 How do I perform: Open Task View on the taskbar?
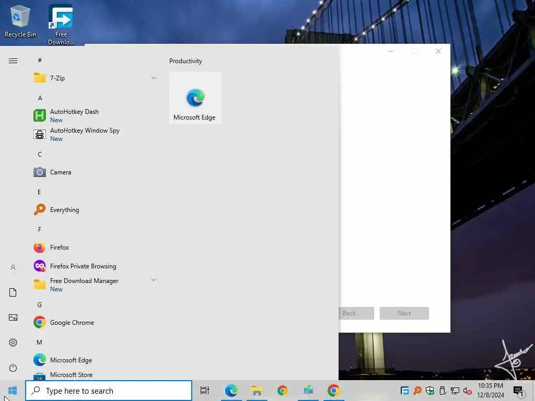[x=205, y=391]
